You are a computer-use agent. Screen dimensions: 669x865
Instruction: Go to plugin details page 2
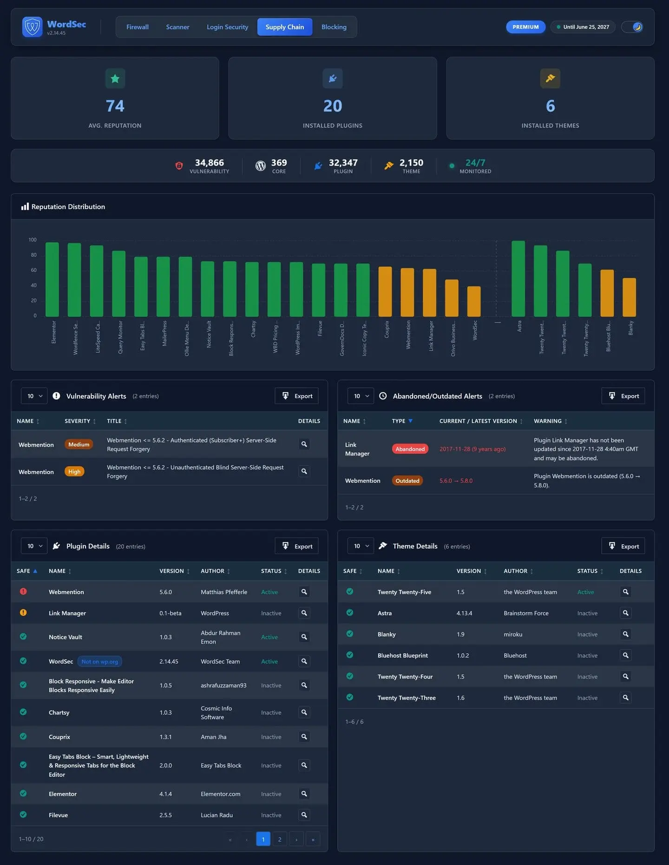[280, 839]
